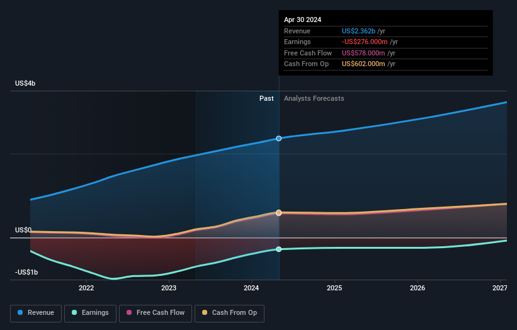Click the Earnings row label in tooltip
Screen dimensions: 517x330
297,42
